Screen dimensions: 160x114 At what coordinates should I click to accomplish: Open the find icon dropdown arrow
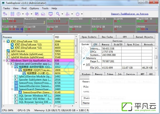point(62,14)
